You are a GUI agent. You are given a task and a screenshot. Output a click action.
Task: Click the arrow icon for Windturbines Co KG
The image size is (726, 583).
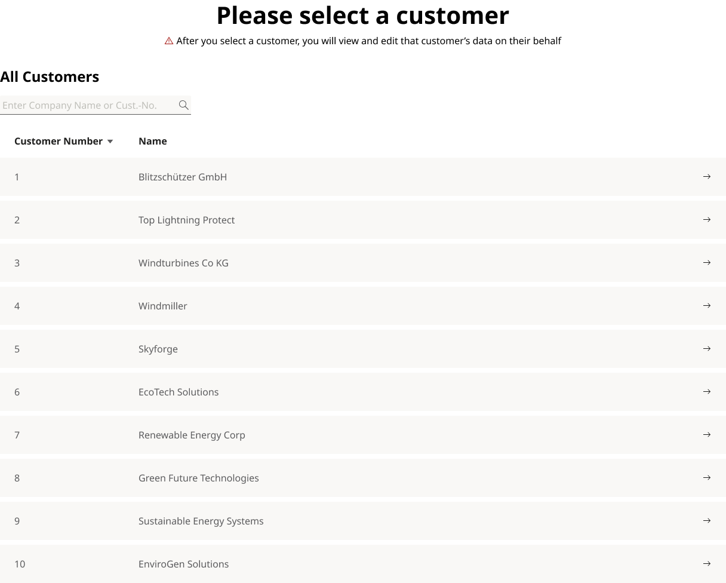pyautogui.click(x=706, y=262)
